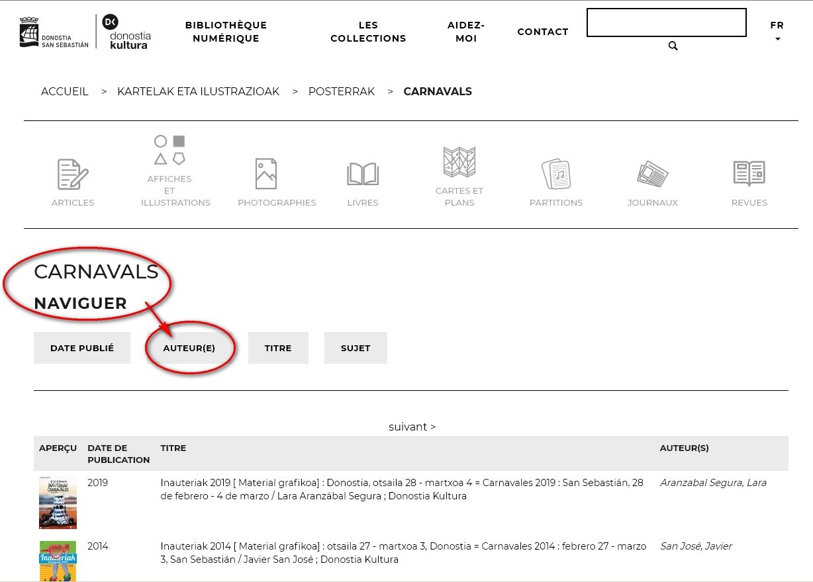Screen dimensions: 813x582
Task: Click the magnifying glass search icon
Action: coord(673,46)
